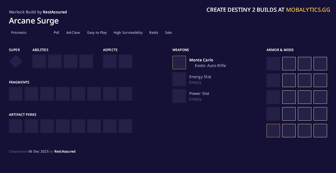Click the last Abilities slot
Screen dimensions: 336x173
(86, 61)
